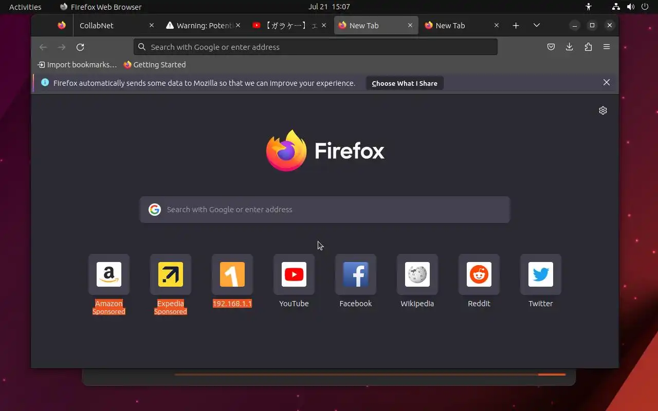Open the Expedia sponsored shortcut tile
This screenshot has height=411, width=658.
(171, 274)
